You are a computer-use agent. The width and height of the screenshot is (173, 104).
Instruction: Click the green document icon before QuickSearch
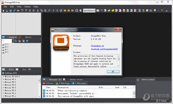coord(80,10)
